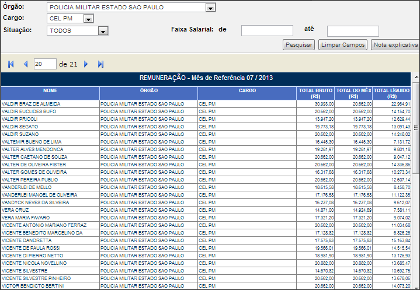
Task: Expand the Cargo dropdown list
Action: 88,19
